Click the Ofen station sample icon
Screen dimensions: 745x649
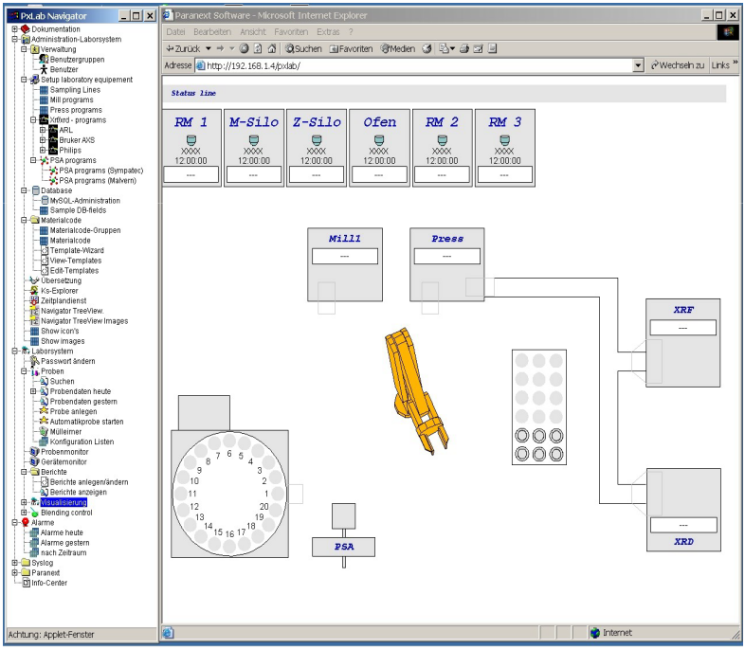click(x=378, y=140)
